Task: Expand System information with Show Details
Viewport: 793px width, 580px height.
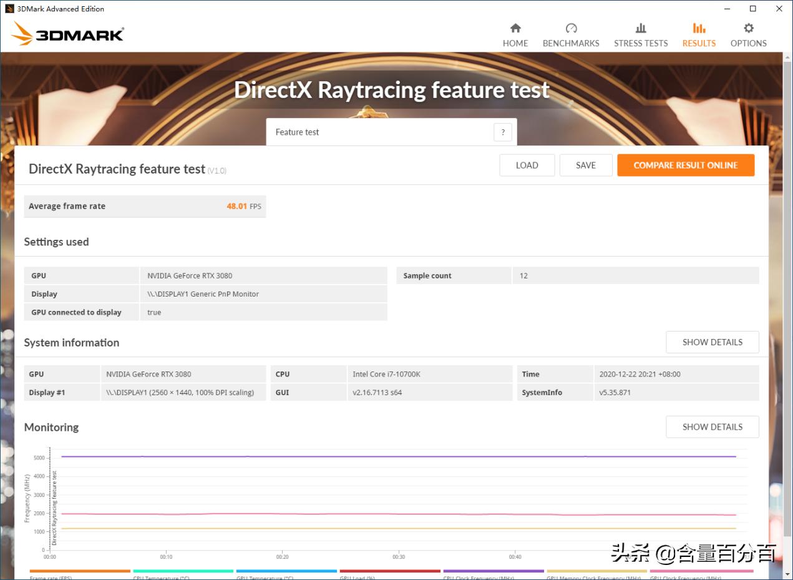Action: click(712, 342)
